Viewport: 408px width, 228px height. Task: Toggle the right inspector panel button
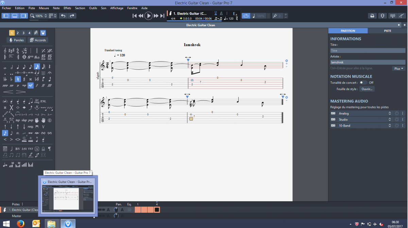(24, 16)
